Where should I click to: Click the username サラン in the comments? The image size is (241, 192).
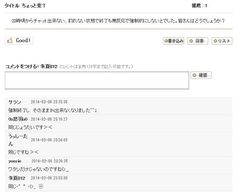pyautogui.click(x=15, y=102)
